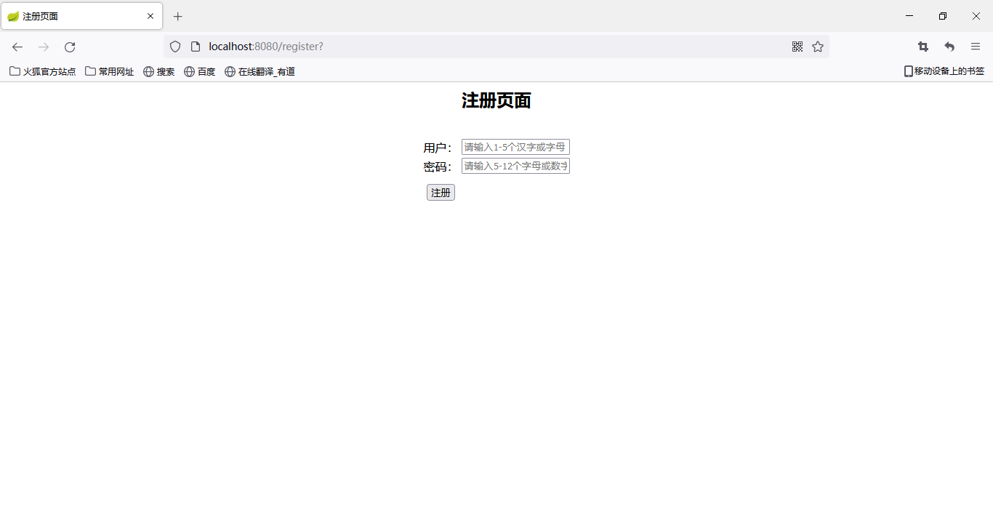Click the 用户: label text
Image resolution: width=993 pixels, height=525 pixels.
click(x=438, y=148)
